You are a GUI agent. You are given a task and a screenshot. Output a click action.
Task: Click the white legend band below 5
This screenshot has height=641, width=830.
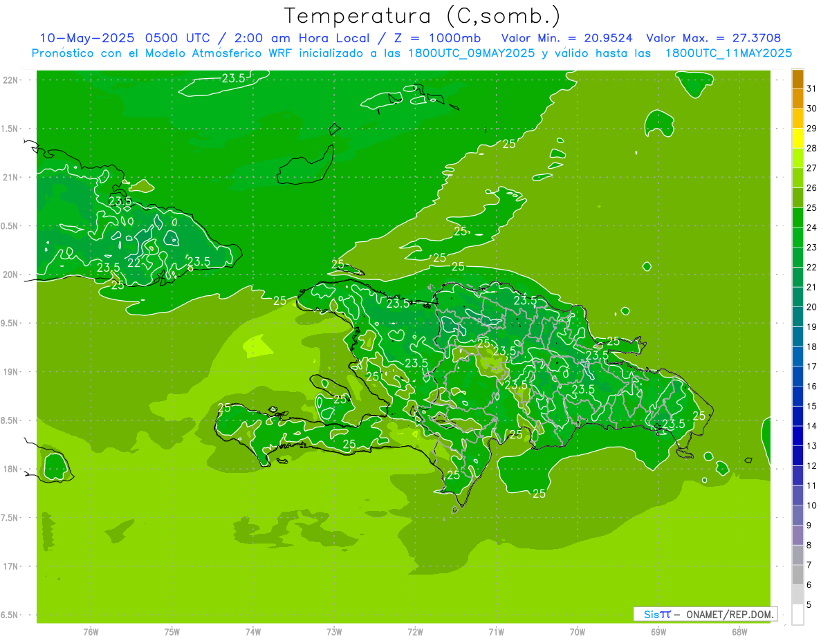(x=797, y=614)
